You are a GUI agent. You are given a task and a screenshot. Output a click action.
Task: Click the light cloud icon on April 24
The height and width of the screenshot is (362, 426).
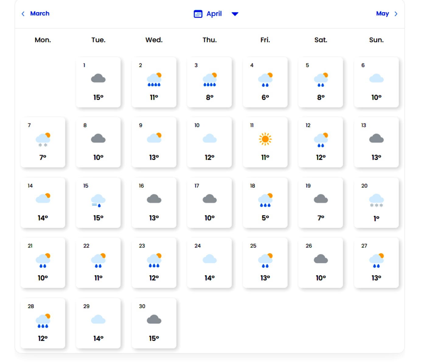coord(209,259)
